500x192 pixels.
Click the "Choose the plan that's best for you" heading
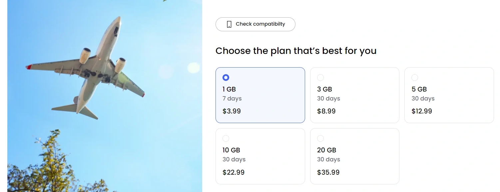click(x=296, y=51)
